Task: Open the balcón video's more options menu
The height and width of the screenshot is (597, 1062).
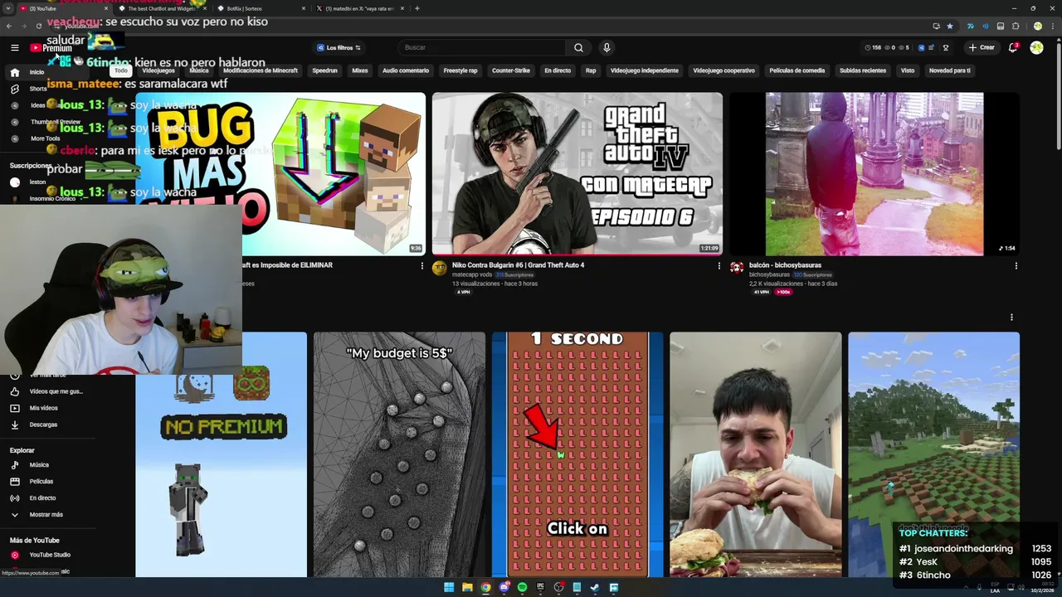Action: pyautogui.click(x=1016, y=265)
